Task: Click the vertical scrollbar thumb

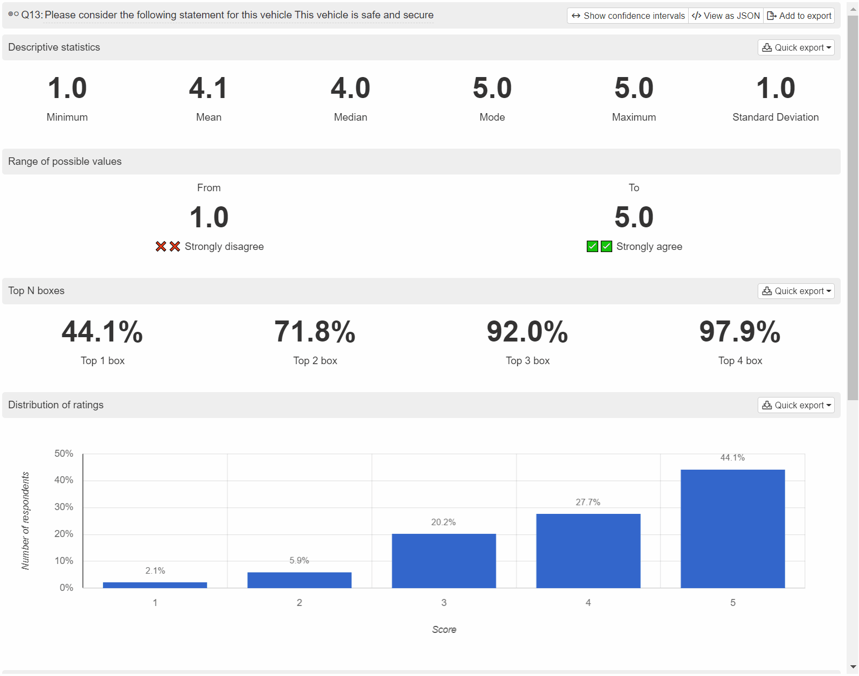Action: 853,207
